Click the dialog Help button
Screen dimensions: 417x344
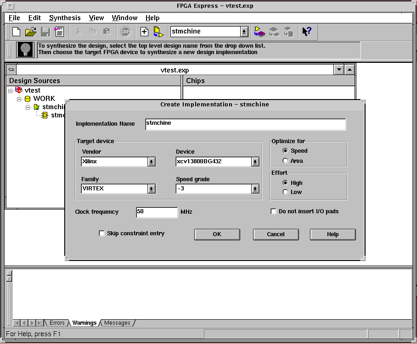pos(332,234)
